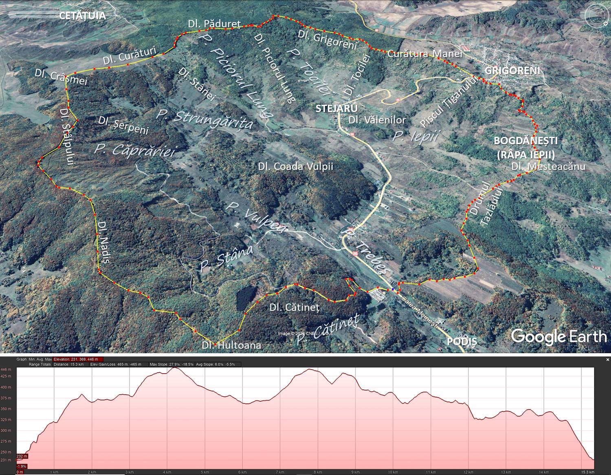611x475 pixels.
Task: Click the STEJARU village label
Action: click(337, 109)
